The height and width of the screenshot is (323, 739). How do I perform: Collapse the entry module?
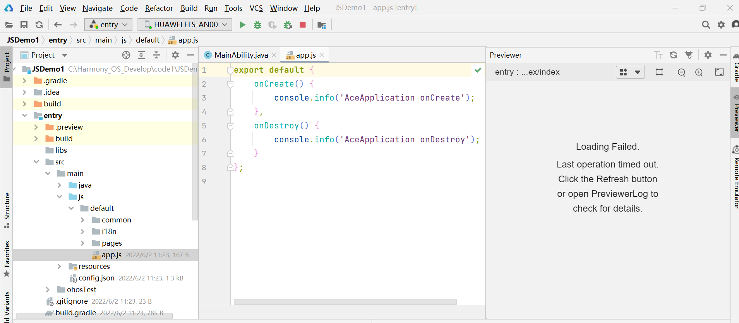coord(24,115)
